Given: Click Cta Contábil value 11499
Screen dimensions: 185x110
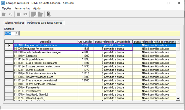Looking at the screenshot, I should 86,66.
